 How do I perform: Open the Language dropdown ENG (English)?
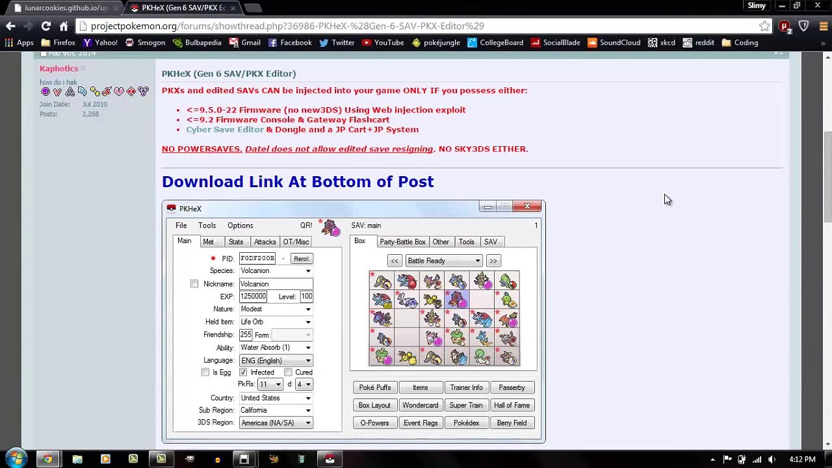[276, 361]
